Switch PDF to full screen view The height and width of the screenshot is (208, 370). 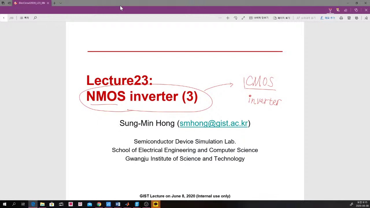(243, 18)
